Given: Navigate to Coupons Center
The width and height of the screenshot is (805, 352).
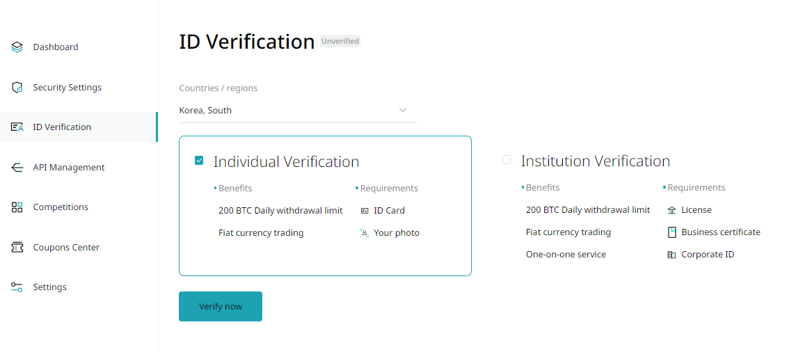Looking at the screenshot, I should point(66,248).
